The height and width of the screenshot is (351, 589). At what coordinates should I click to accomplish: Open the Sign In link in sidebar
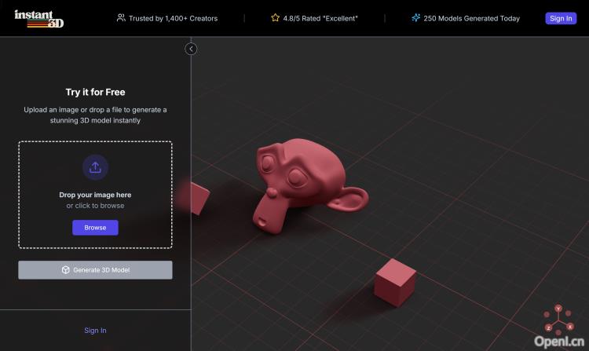(x=95, y=331)
